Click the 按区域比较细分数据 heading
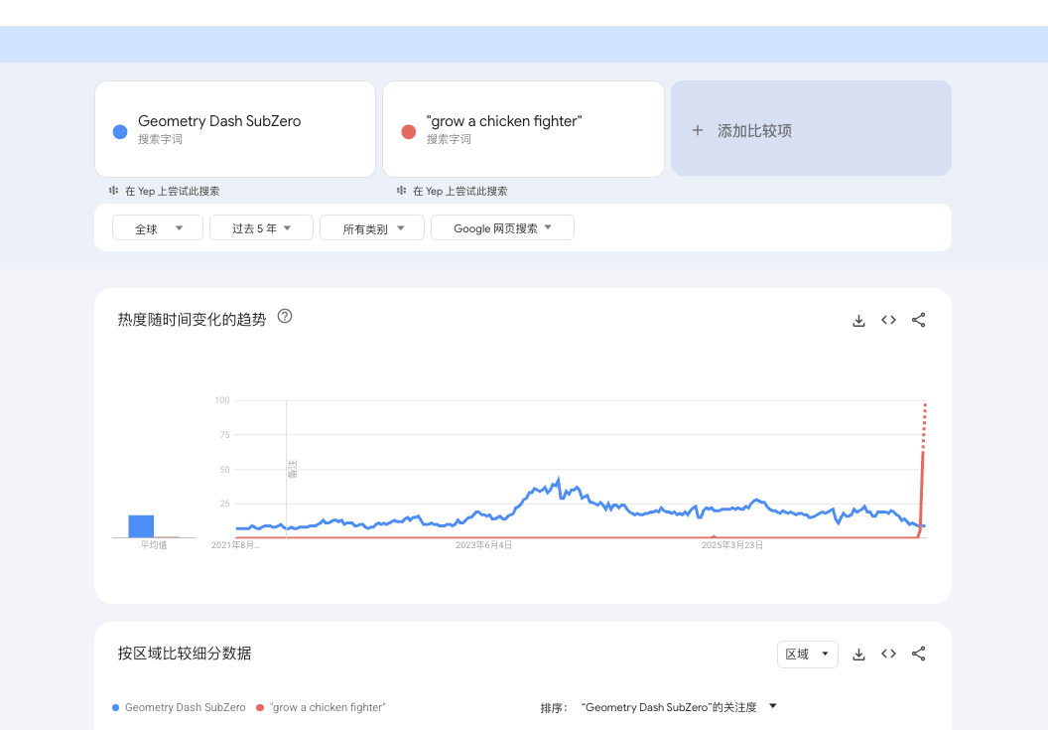1048x730 pixels. (x=185, y=654)
